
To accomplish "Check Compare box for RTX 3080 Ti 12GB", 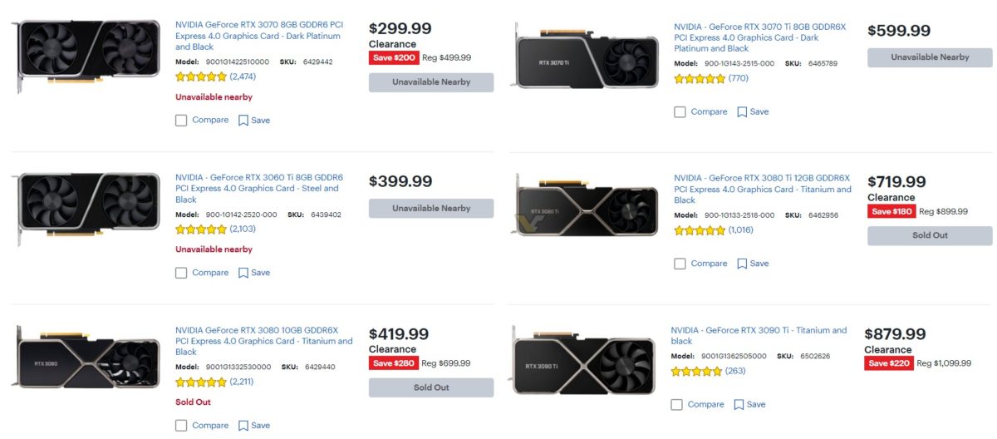I will point(680,264).
